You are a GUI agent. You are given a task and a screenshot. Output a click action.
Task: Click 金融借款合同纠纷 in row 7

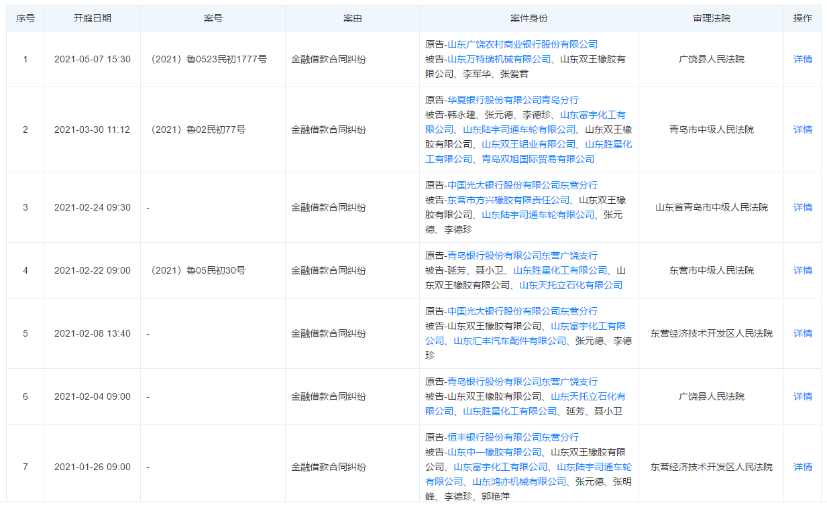tap(329, 467)
